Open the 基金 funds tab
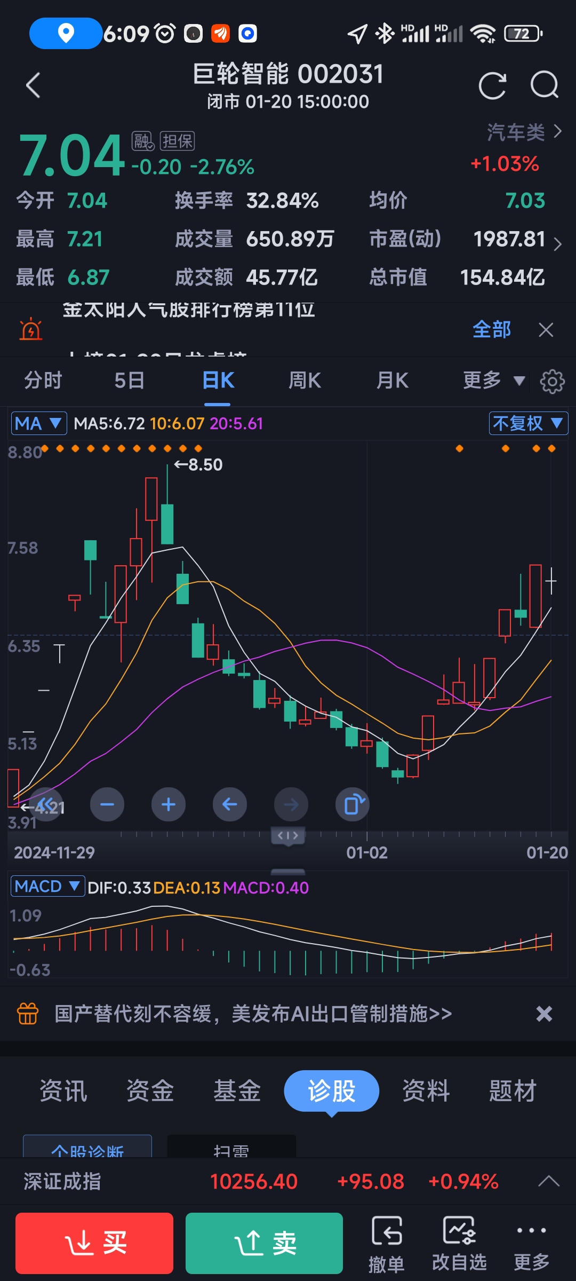Viewport: 576px width, 1281px height. [x=237, y=1090]
